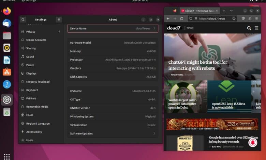266x160 pixels.
Task: Open Online Accounts in Settings sidebar
Action: pos(41,40)
